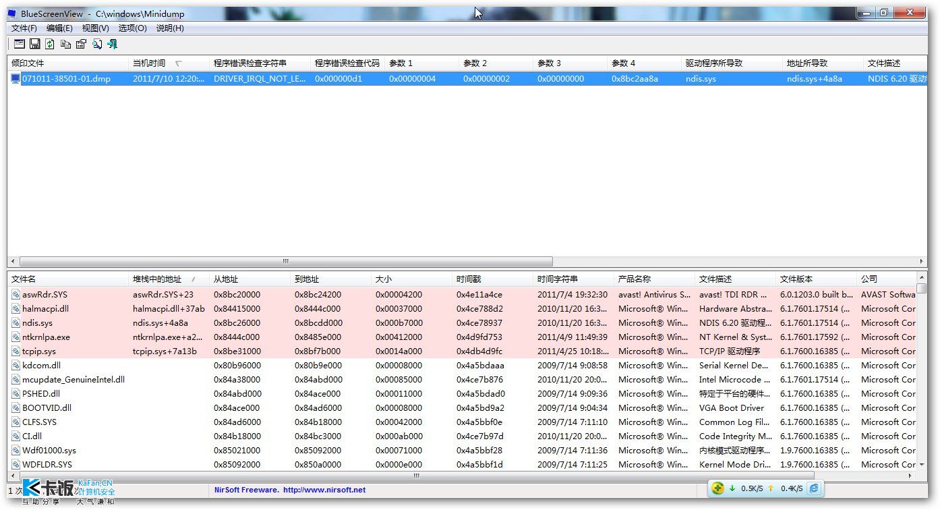Screen dimensions: 940x510
Task: Open the 文件(F) menu
Action: pyautogui.click(x=24, y=28)
